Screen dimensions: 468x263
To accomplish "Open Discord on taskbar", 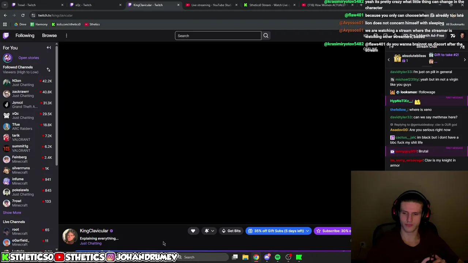I will click(267, 257).
